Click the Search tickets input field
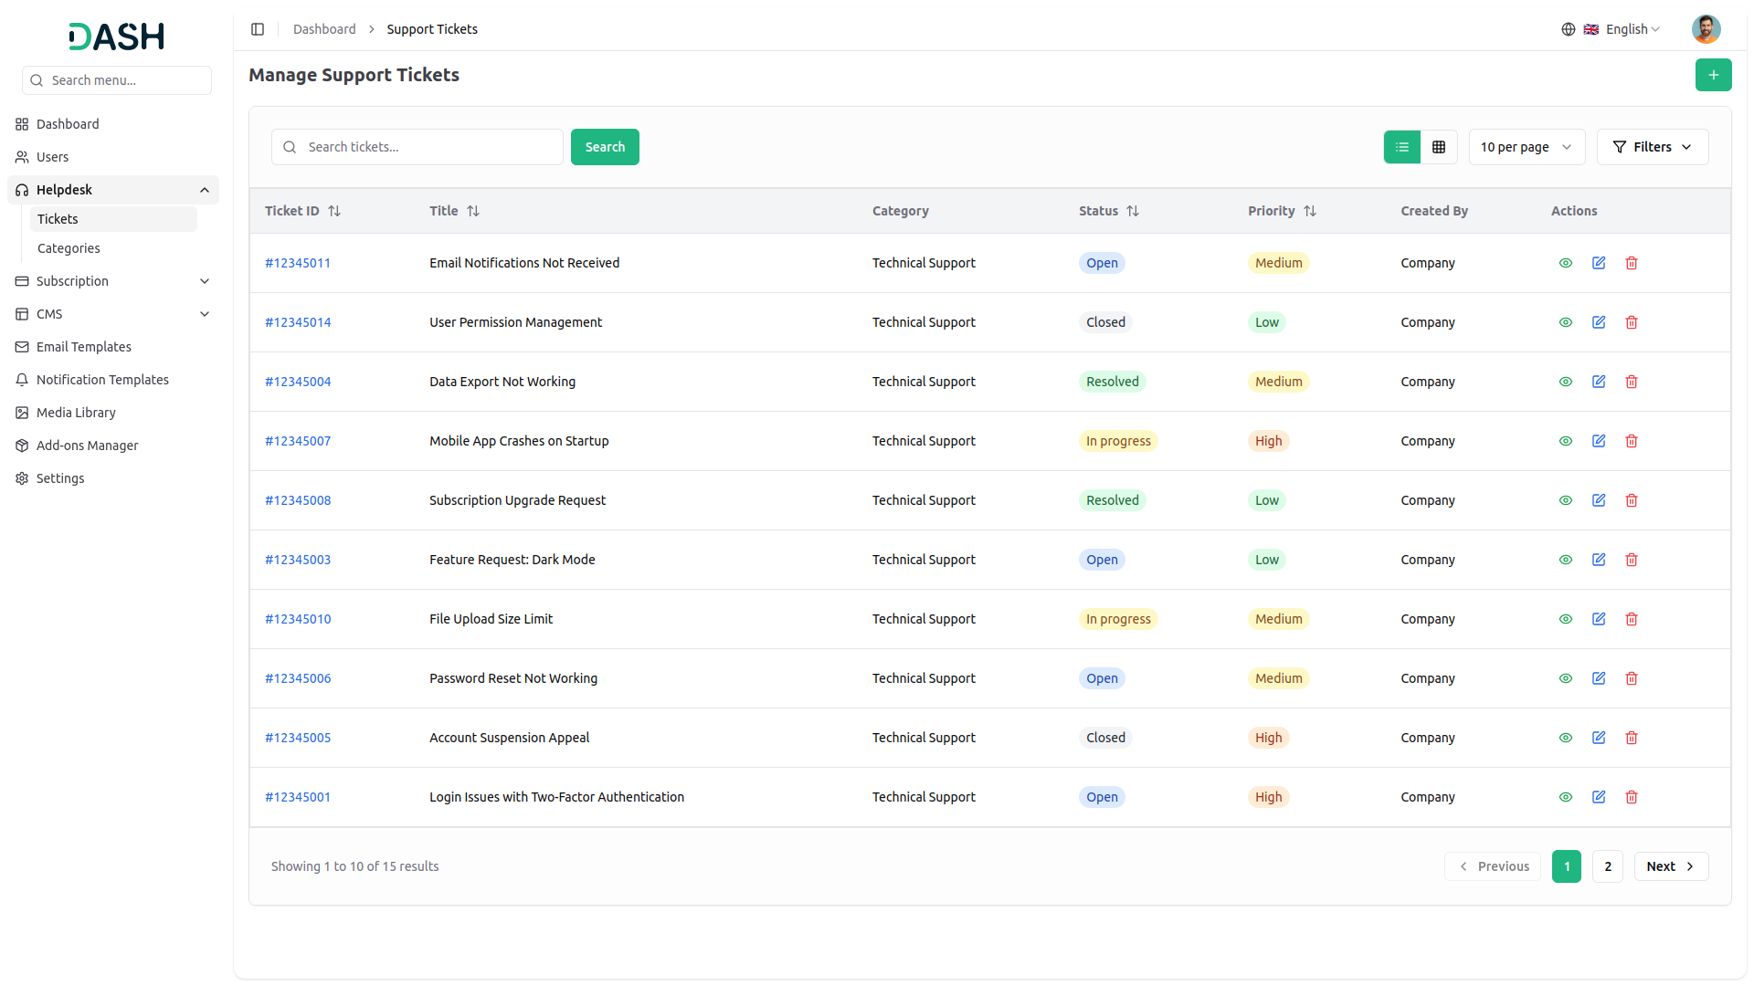This screenshot has width=1754, height=986. pos(429,147)
